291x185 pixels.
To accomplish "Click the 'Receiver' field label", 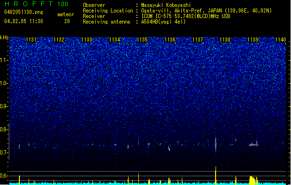I will click(x=94, y=16).
